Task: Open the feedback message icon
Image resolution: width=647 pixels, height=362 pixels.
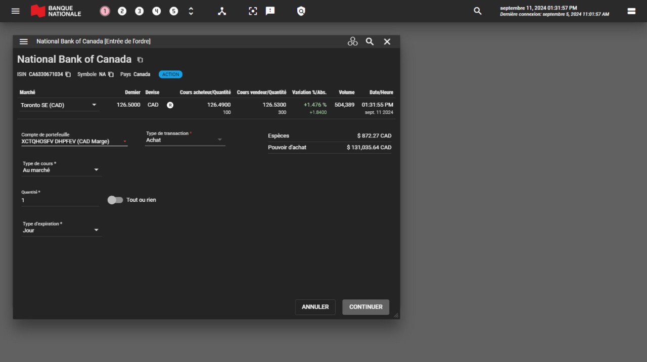Action: tap(270, 11)
